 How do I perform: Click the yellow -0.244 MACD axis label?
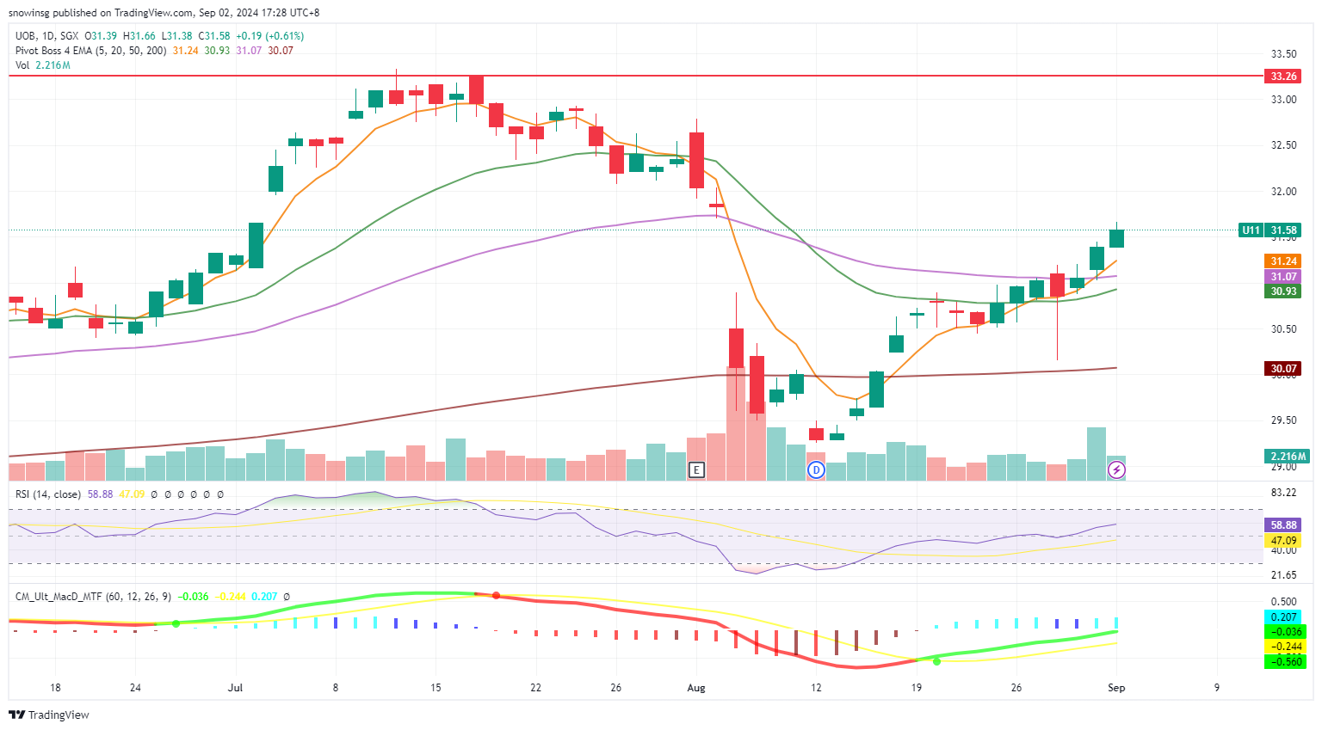[1285, 647]
